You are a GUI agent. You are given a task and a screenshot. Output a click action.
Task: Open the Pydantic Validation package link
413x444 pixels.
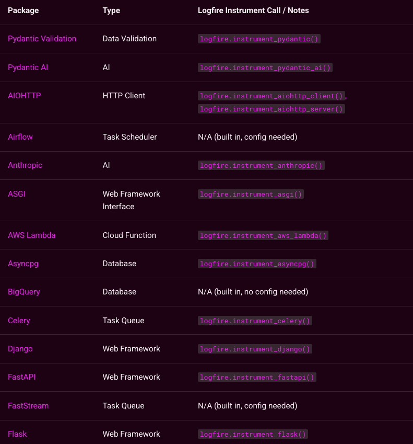pyautogui.click(x=42, y=39)
